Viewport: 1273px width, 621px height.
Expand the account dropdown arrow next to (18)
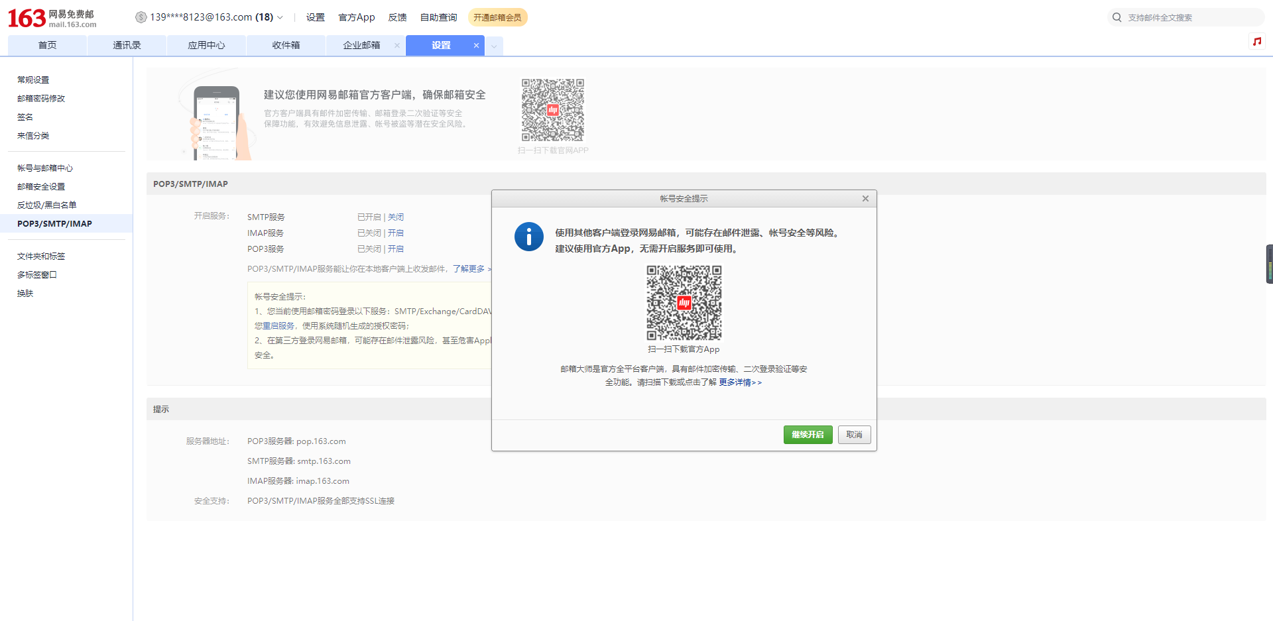coord(280,18)
